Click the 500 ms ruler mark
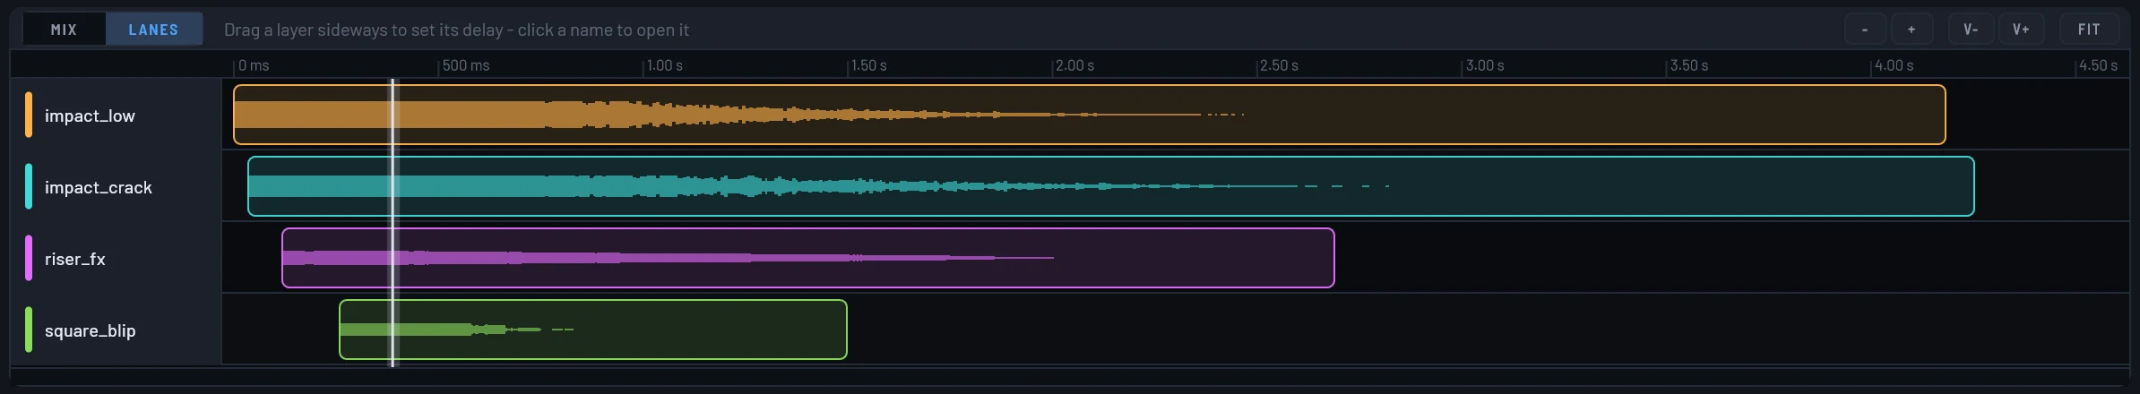The height and width of the screenshot is (394, 2140). click(x=466, y=65)
